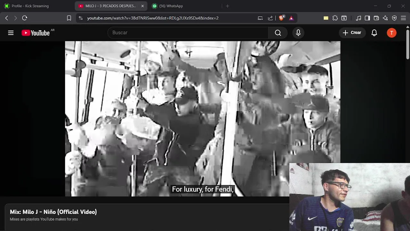410x231 pixels.
Task: Share this page via share icon
Action: [270, 18]
